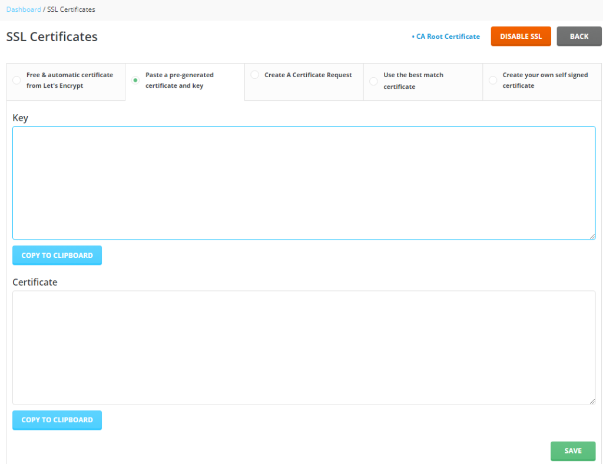Click the Certificate textarea resize handle

tap(593, 400)
